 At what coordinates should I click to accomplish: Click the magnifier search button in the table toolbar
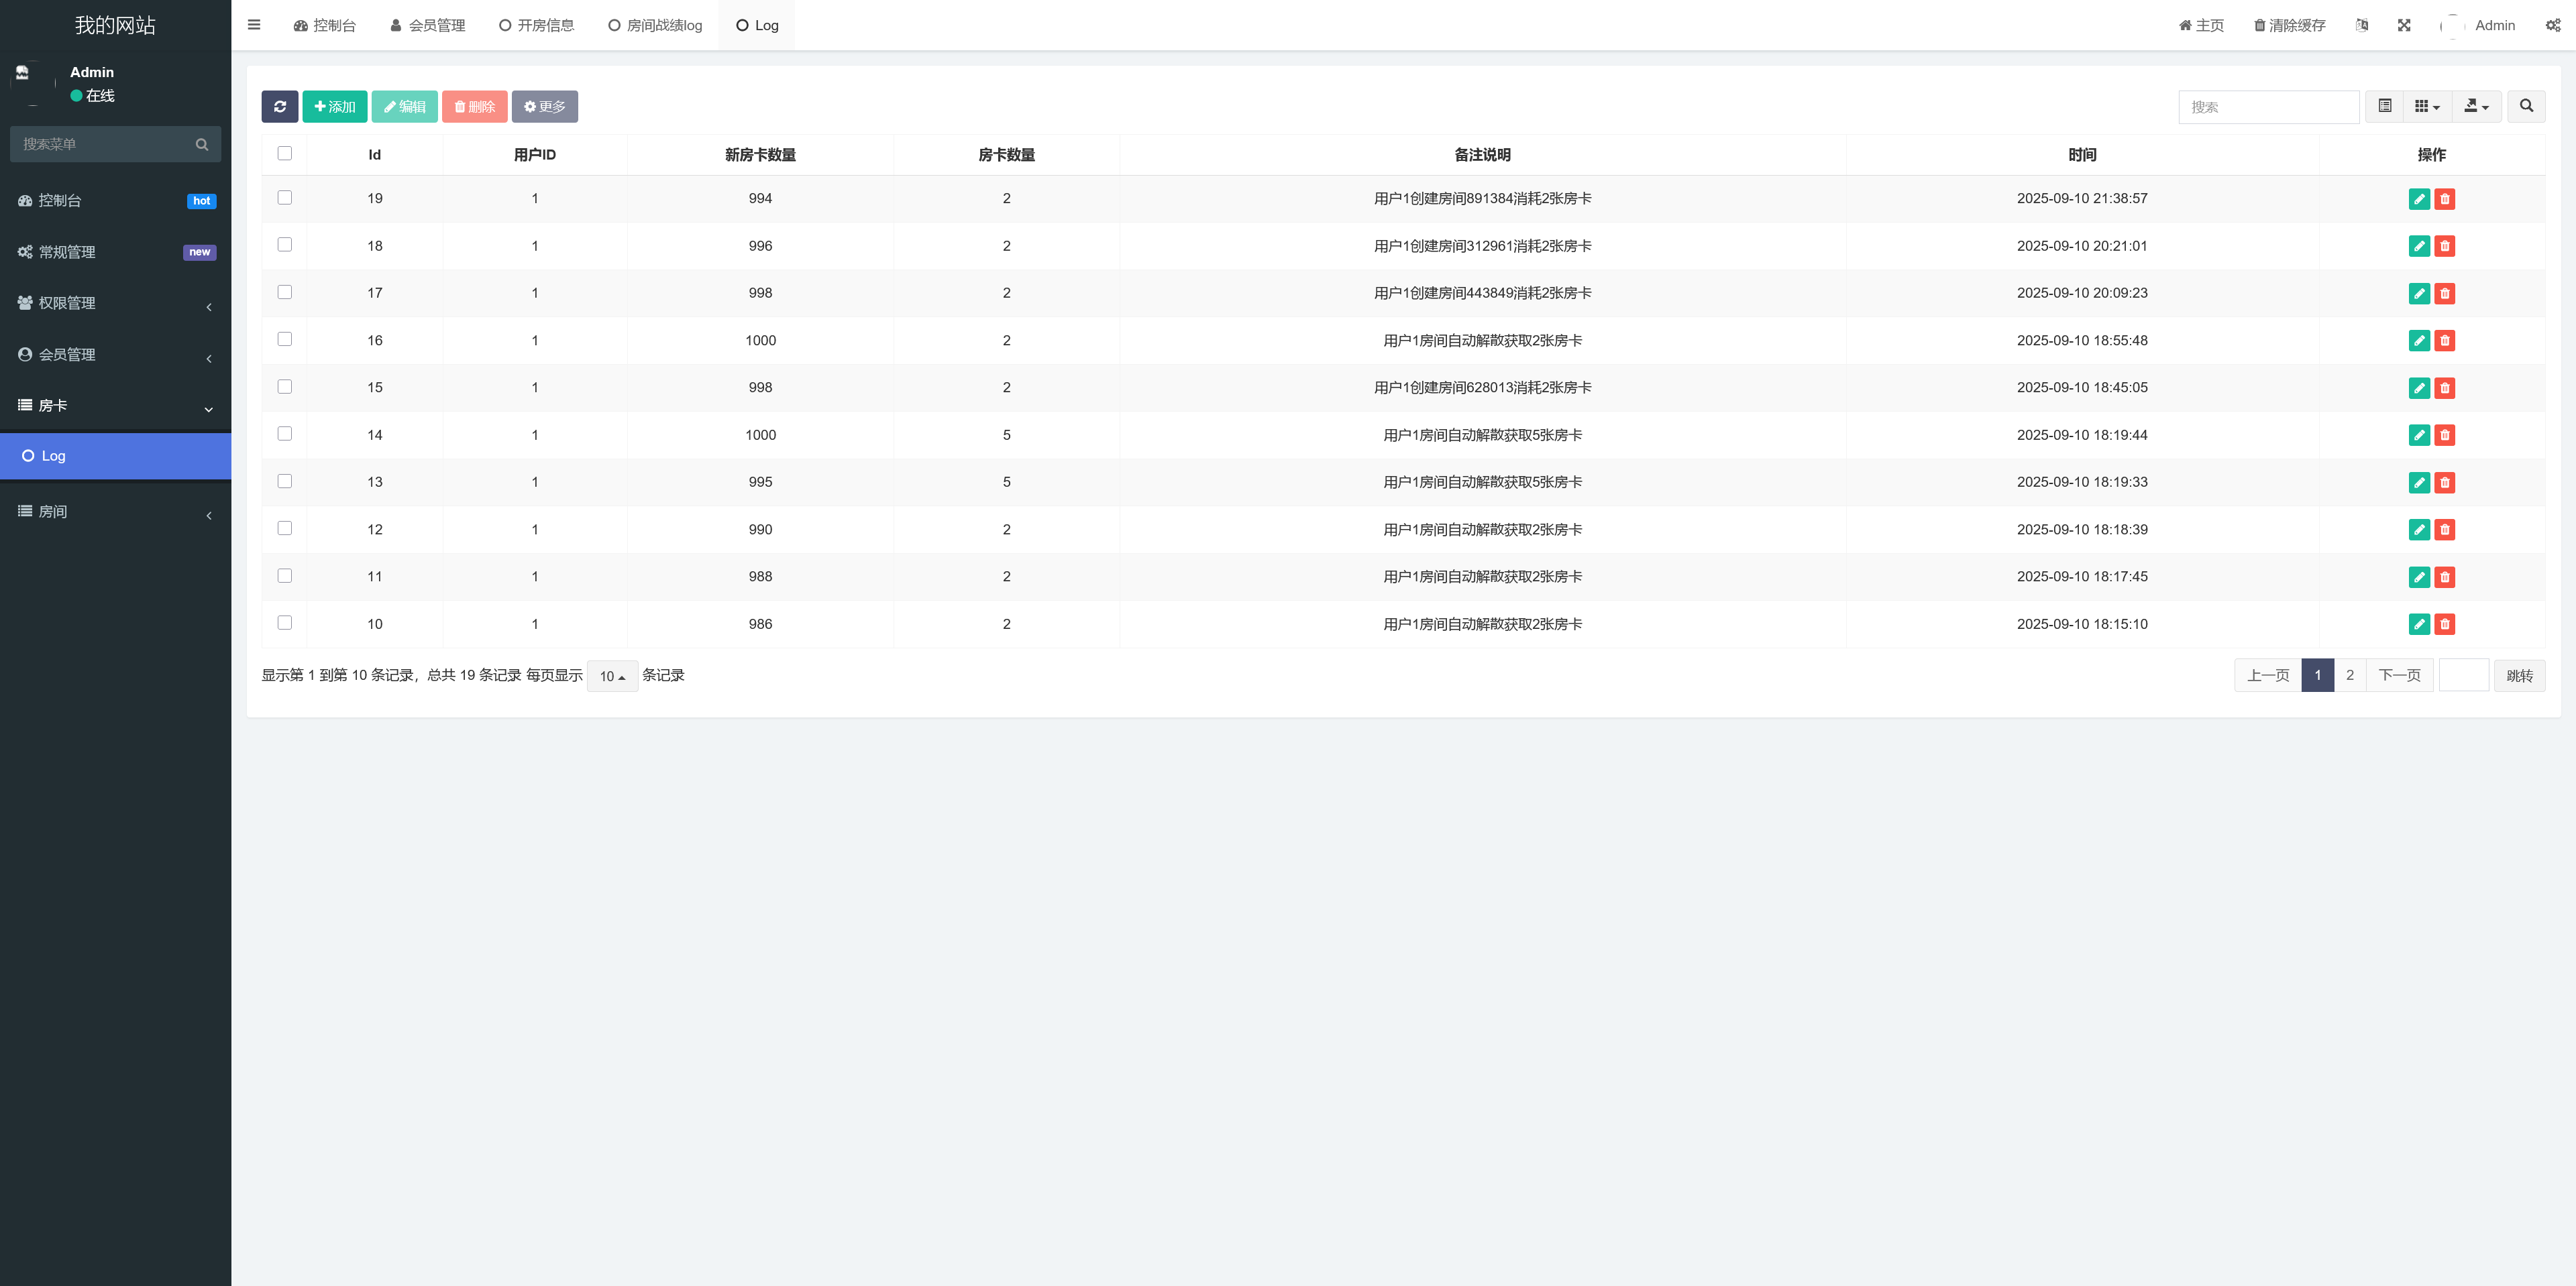2526,106
